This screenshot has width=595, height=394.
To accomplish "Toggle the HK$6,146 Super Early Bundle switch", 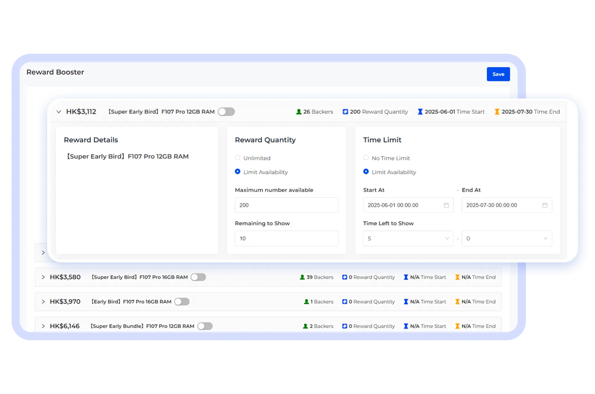I will 205,326.
